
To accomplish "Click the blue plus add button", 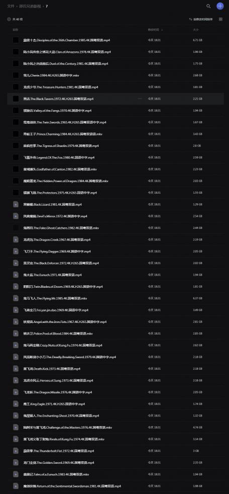I will tap(220, 6).
